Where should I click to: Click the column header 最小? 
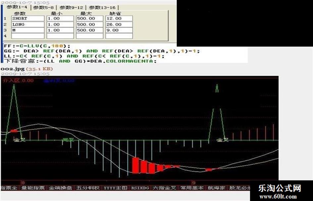pyautogui.click(x=57, y=13)
